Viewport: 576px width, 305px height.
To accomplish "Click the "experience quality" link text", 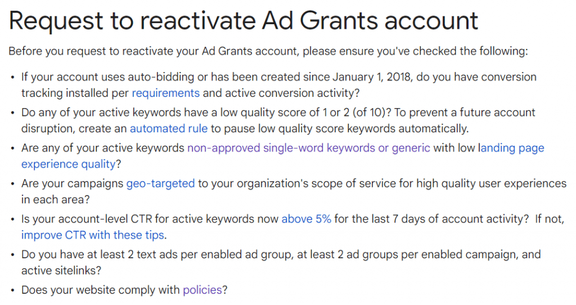I will click(x=68, y=164).
